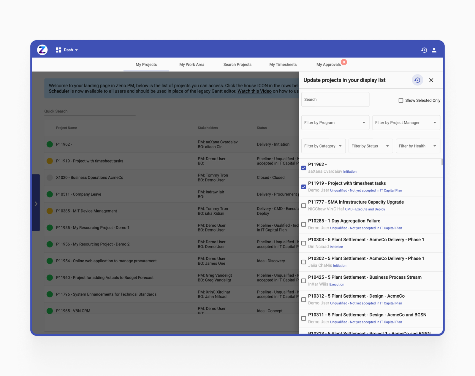Close the Update projects panel with the X
The width and height of the screenshot is (475, 376).
point(431,80)
